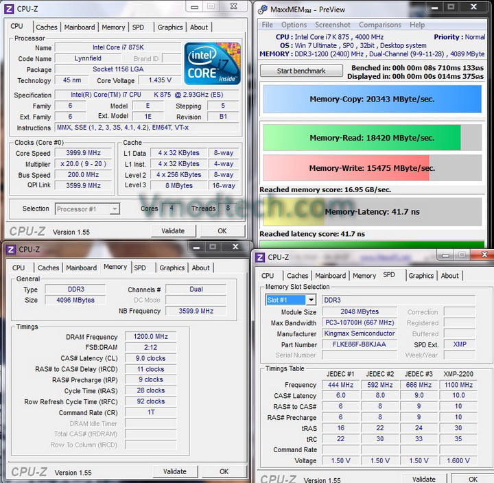This screenshot has width=494, height=483.
Task: Click Validate in the CPU-Z SPD window
Action: [424, 479]
